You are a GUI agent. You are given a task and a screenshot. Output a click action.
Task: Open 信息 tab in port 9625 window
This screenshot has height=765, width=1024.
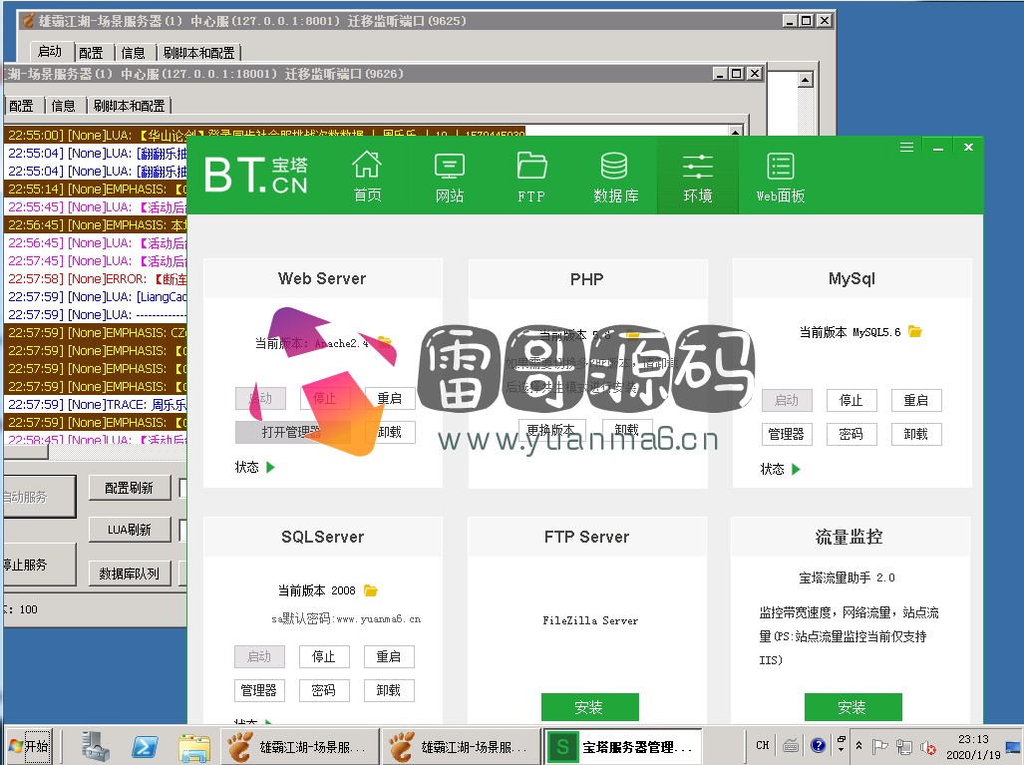(x=133, y=52)
